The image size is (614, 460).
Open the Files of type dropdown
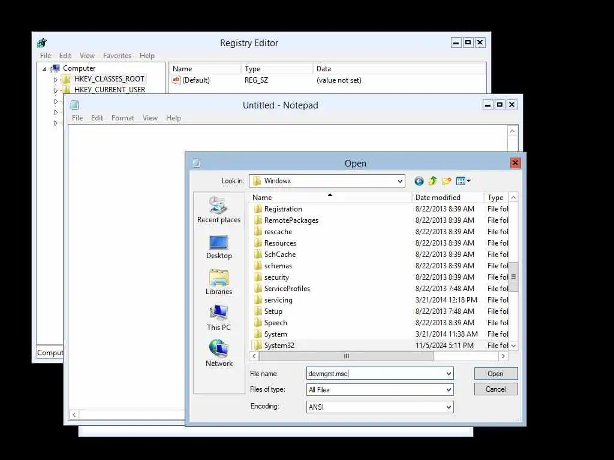click(x=449, y=389)
